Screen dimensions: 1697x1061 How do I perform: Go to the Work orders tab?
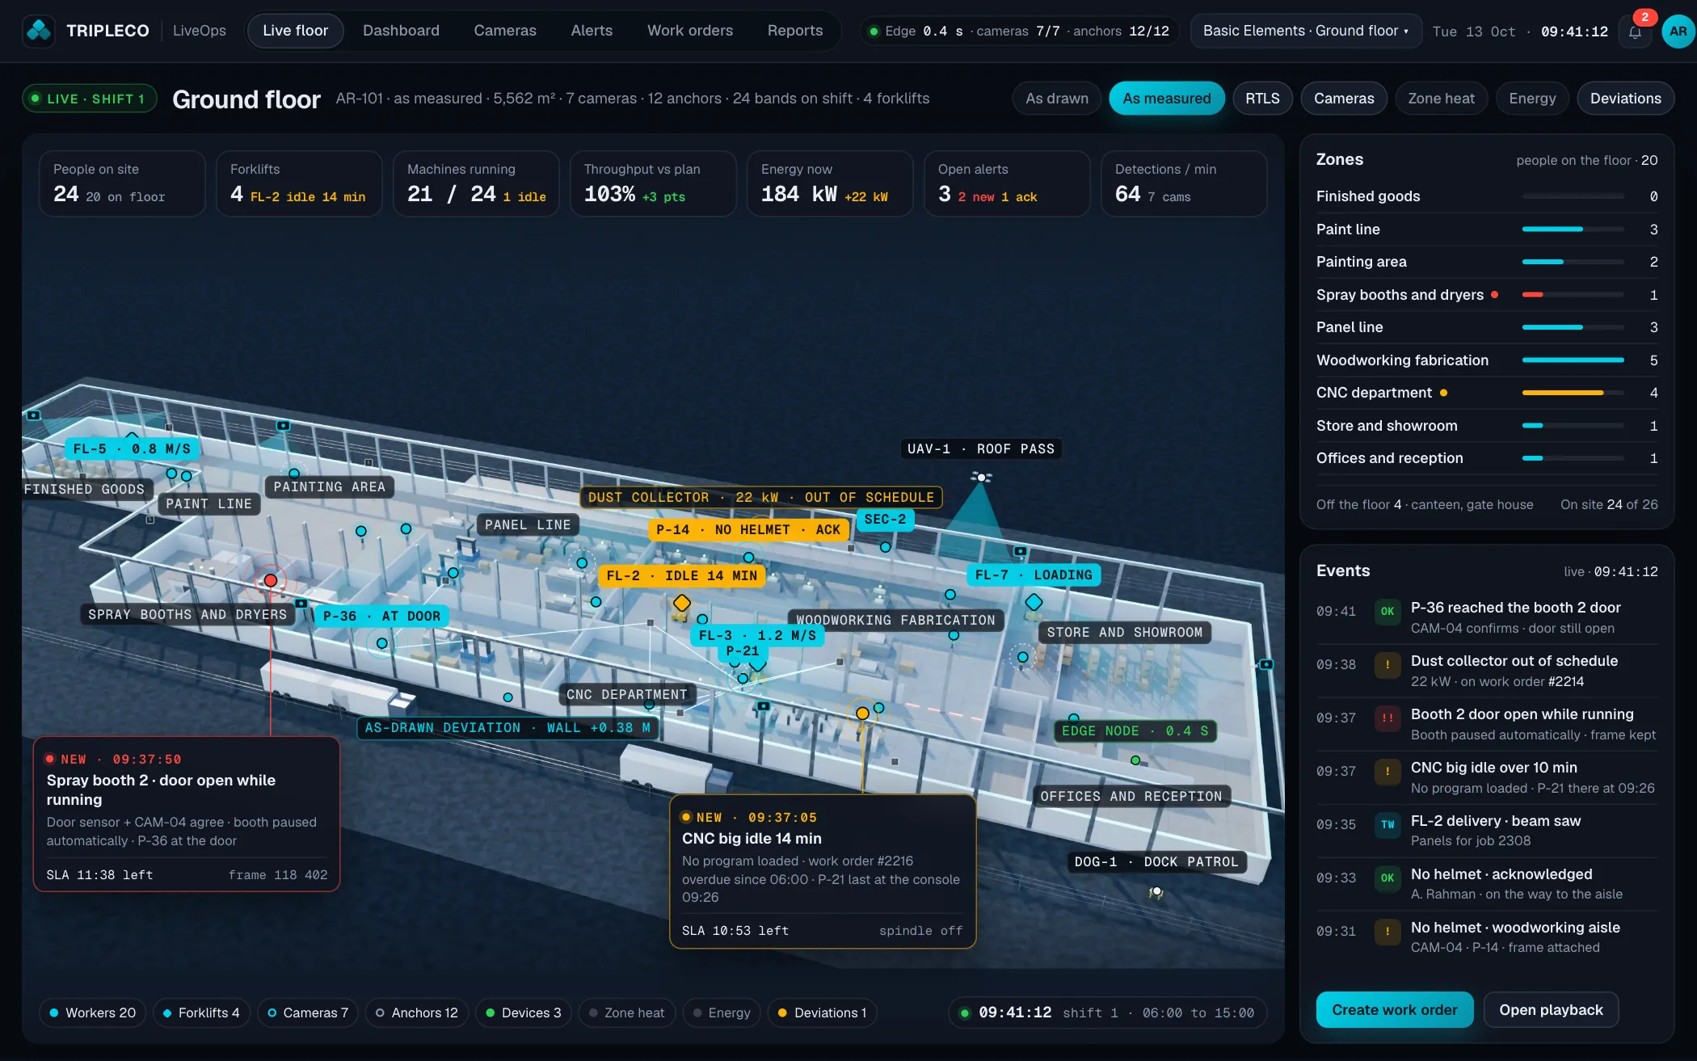(x=690, y=31)
